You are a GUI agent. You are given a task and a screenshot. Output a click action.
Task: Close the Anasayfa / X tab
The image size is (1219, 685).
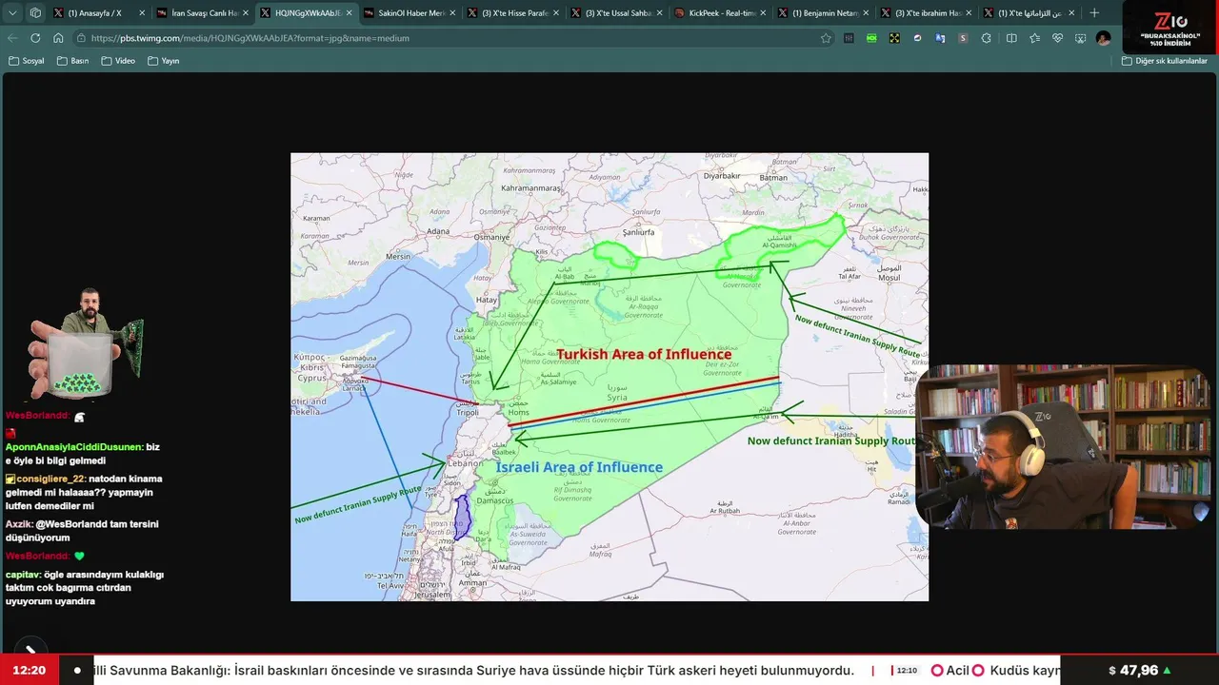[142, 13]
